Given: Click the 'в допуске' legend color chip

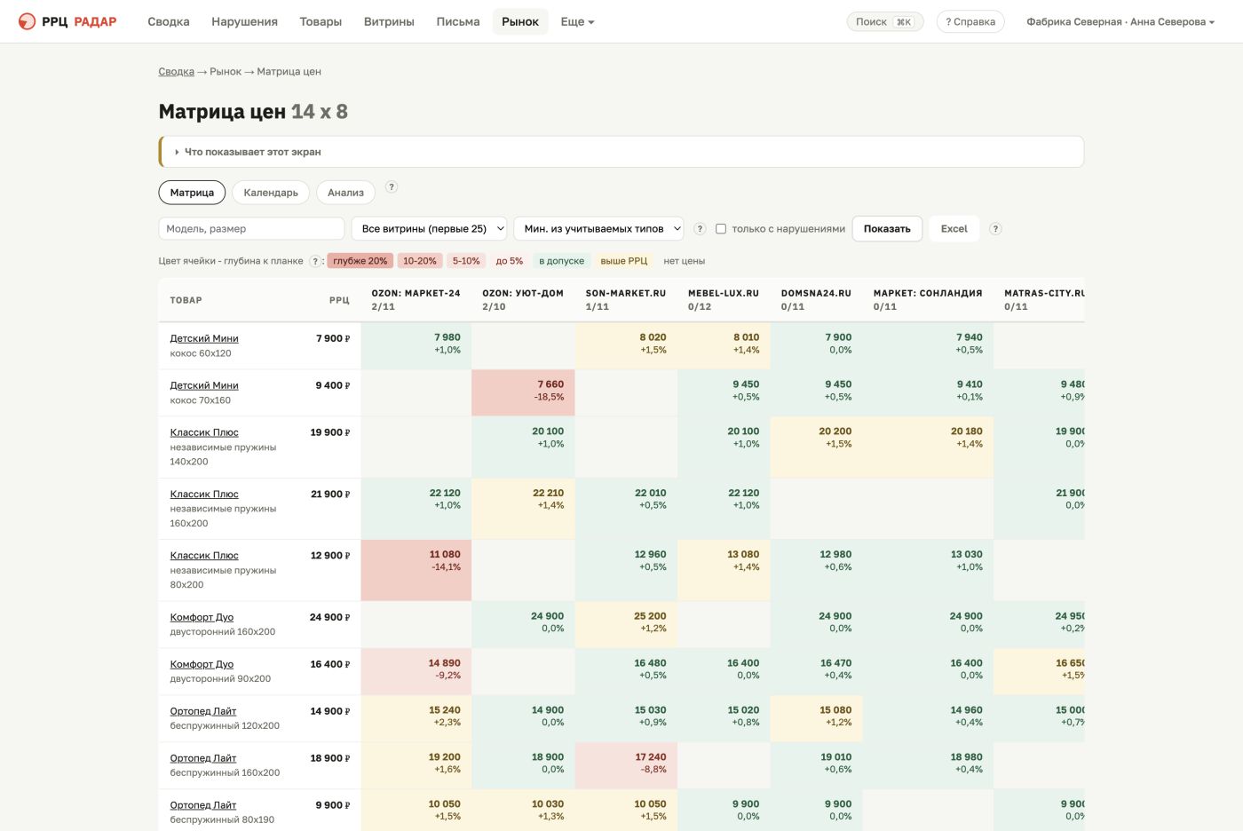Looking at the screenshot, I should [562, 261].
